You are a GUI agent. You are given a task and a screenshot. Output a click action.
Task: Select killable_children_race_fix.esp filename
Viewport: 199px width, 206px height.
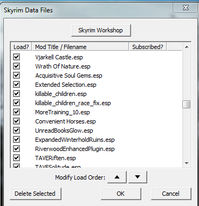(x=73, y=103)
